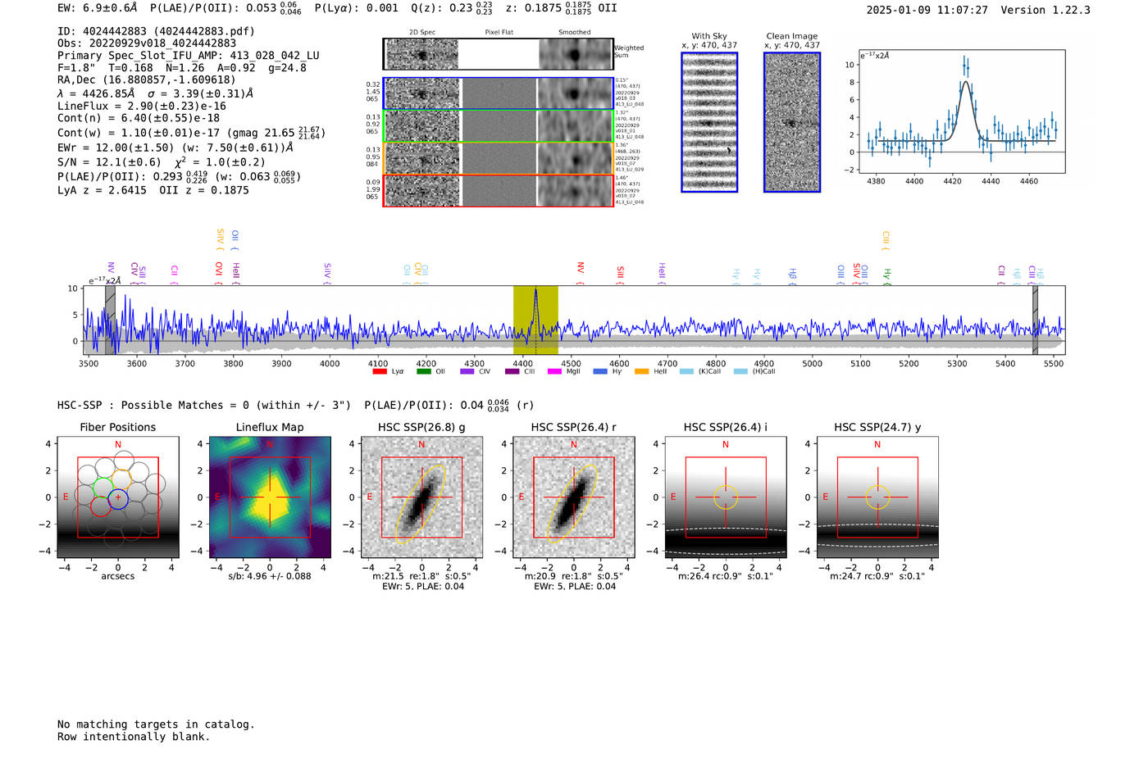The width and height of the screenshot is (1148, 781).
Task: Select the orange-bordered fiber spectrum row
Action: (499, 158)
